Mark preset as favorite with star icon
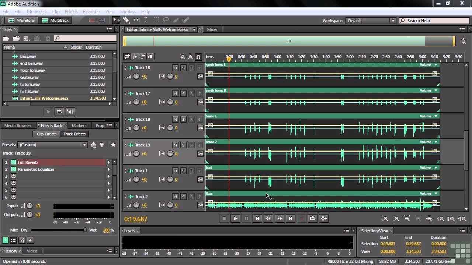The height and width of the screenshot is (265, 472). click(x=113, y=145)
